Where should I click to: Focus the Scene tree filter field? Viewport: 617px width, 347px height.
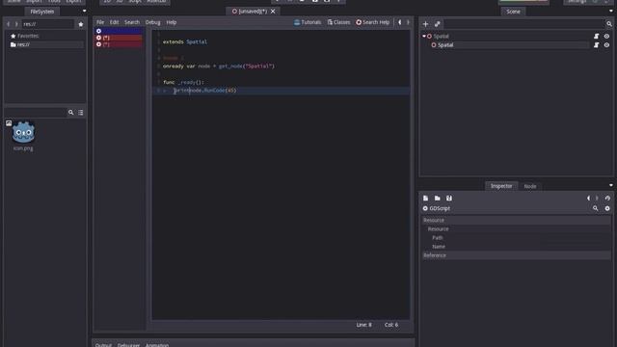[x=524, y=24]
